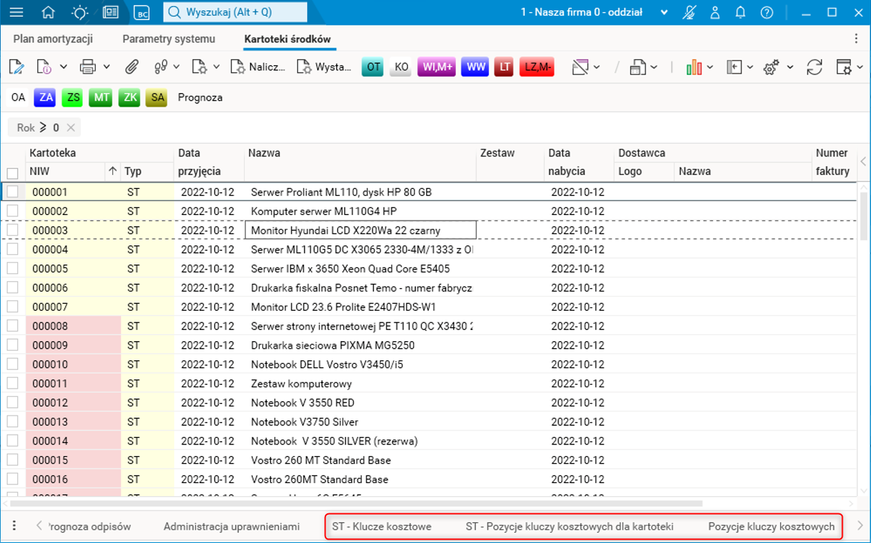Expand the print options arrow
This screenshot has height=543, width=871.
point(107,67)
